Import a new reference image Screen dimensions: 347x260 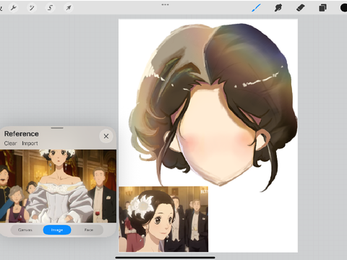tap(30, 143)
